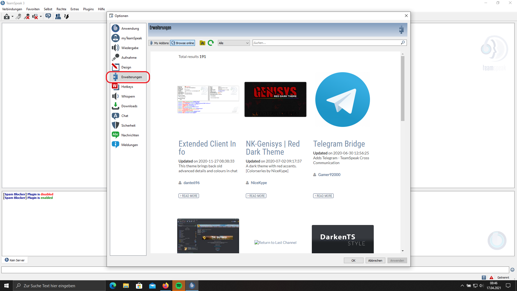This screenshot has width=517, height=291.
Task: Open the emoticon smiley picker
Action: point(512,270)
